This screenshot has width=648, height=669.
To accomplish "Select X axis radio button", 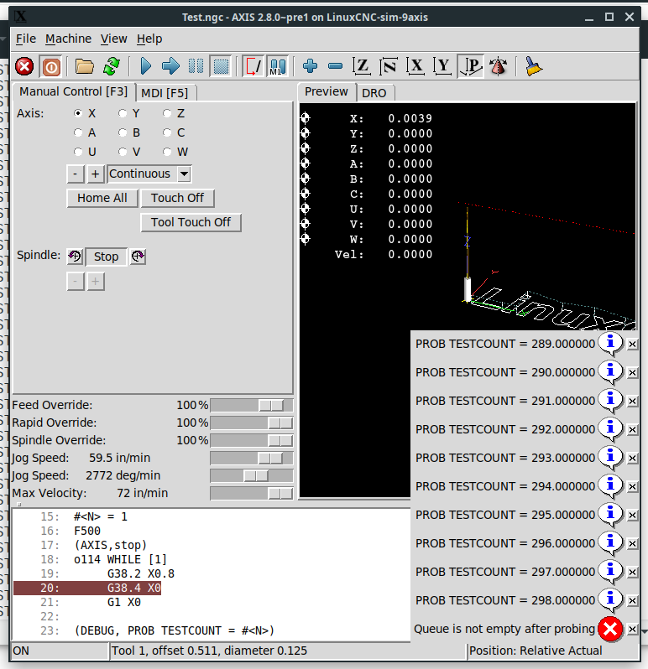I will tap(78, 113).
